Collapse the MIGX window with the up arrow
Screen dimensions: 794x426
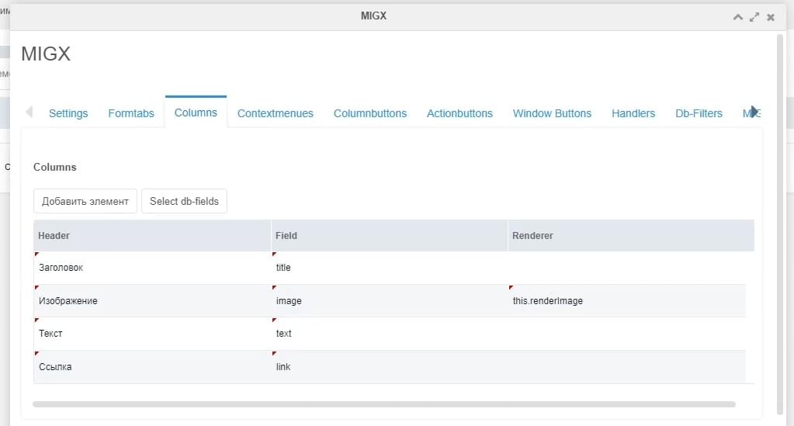[738, 17]
